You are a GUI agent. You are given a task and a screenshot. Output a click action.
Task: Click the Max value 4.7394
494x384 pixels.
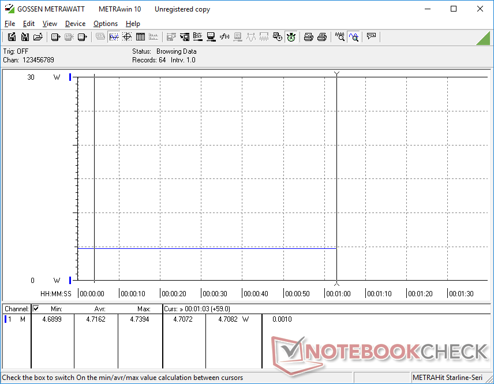[140, 319]
